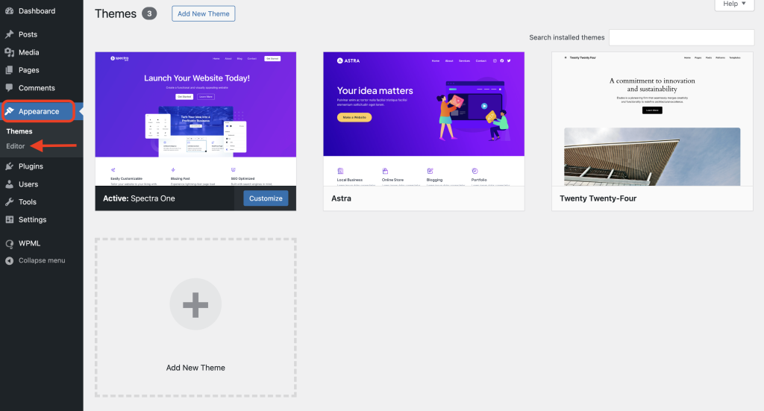Click the Dashboard gauge icon
The image size is (764, 411).
click(x=10, y=11)
